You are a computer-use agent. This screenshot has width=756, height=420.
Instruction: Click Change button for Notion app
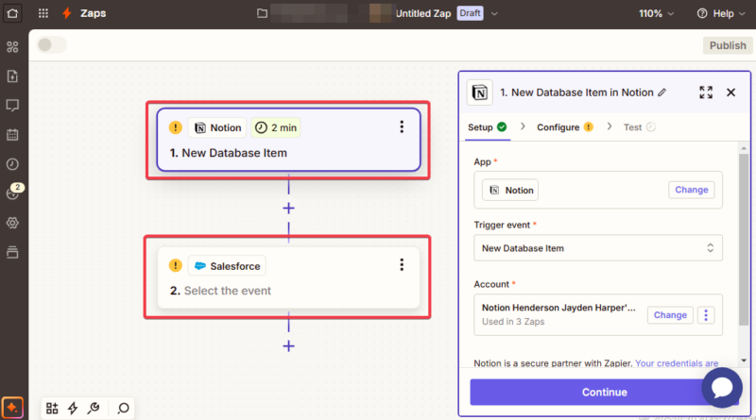tap(692, 190)
